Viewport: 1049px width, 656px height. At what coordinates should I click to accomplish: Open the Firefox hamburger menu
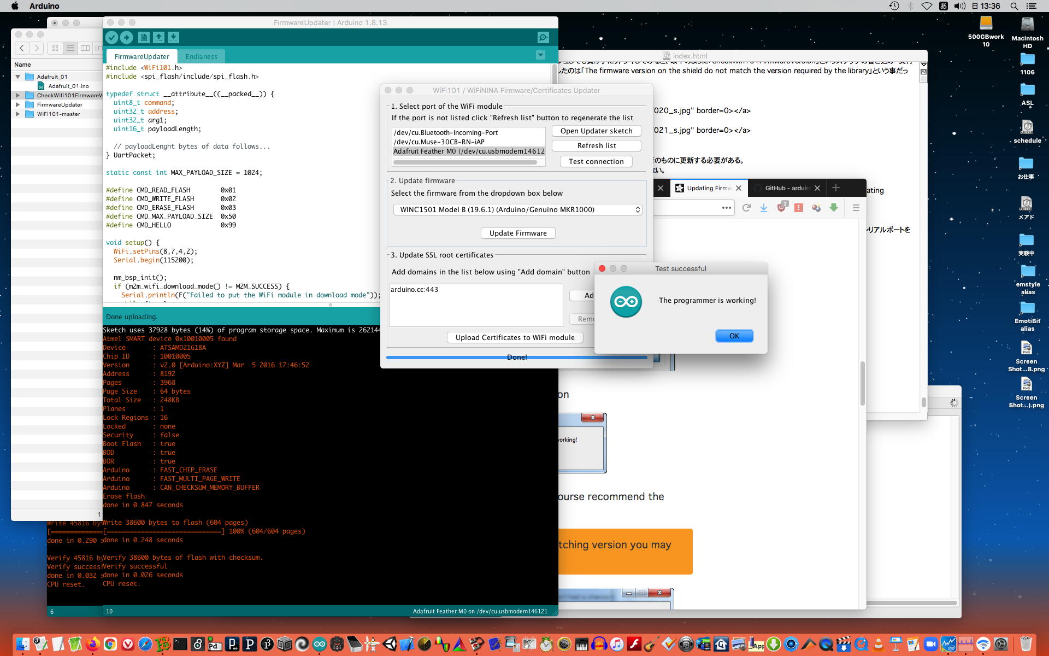[x=856, y=208]
